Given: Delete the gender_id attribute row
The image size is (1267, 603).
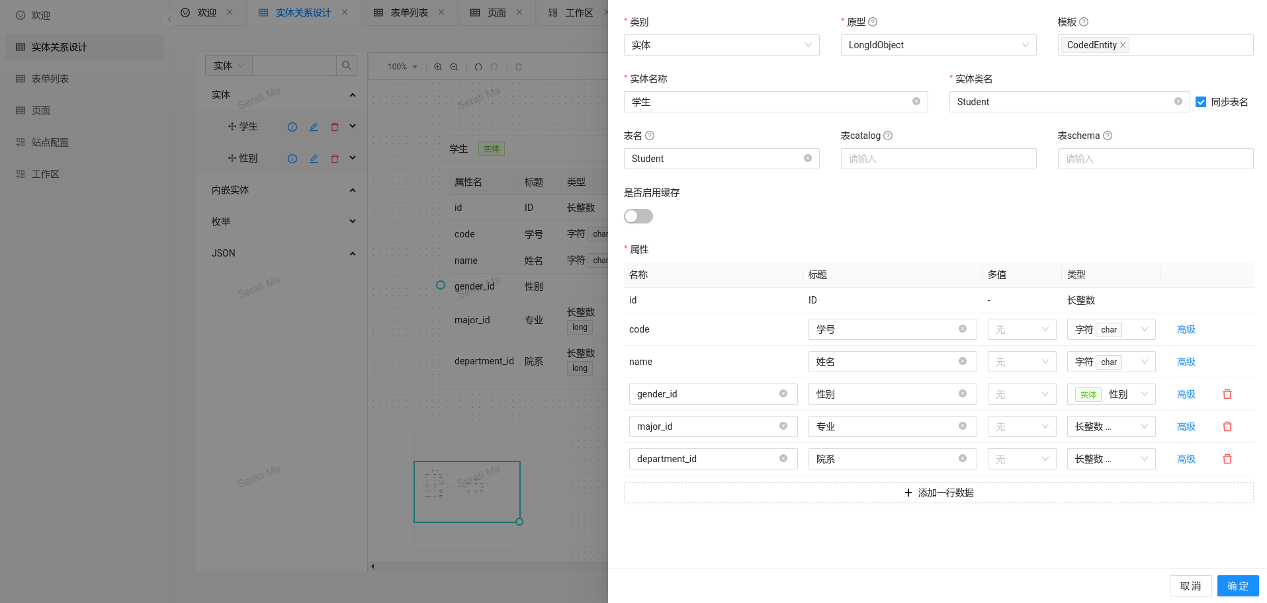Looking at the screenshot, I should (x=1227, y=394).
